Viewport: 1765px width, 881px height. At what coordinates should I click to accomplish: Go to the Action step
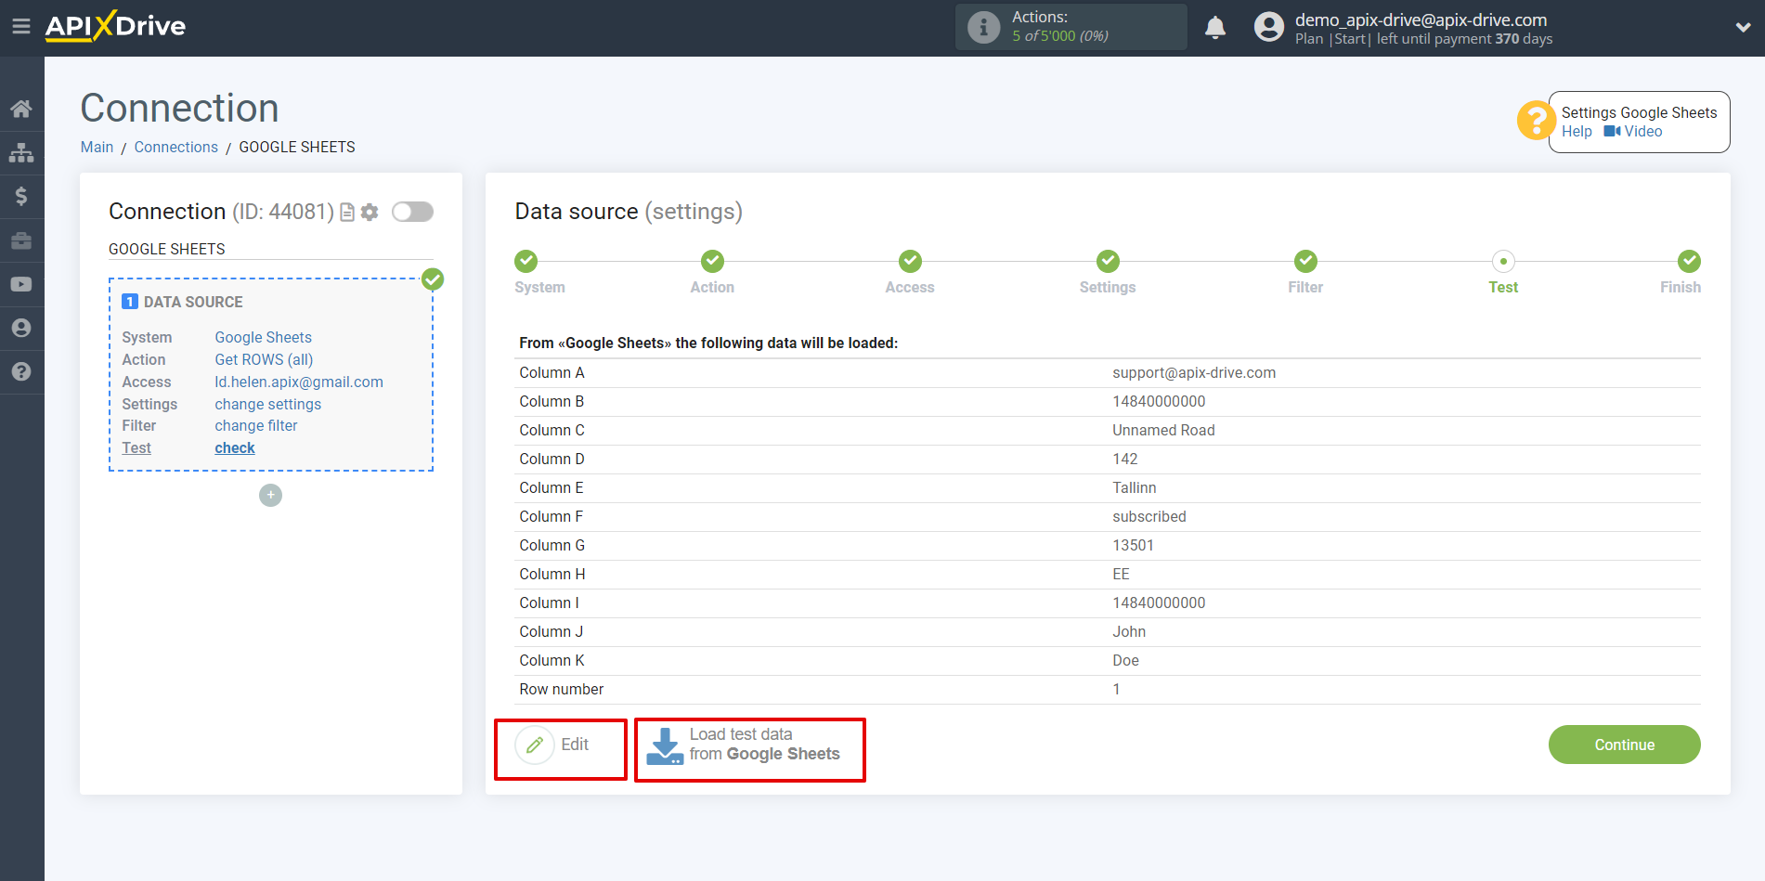(712, 273)
